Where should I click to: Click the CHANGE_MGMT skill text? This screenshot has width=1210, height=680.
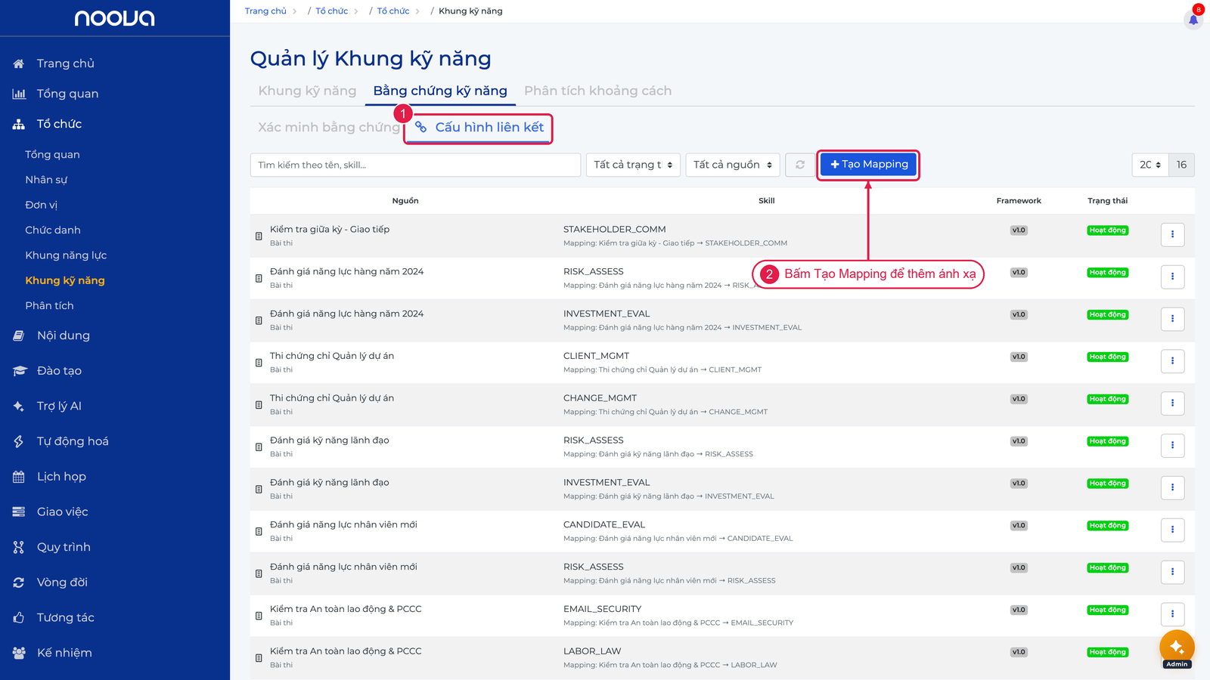(x=600, y=398)
